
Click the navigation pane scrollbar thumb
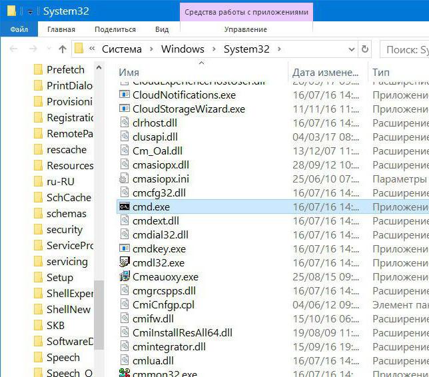99,314
